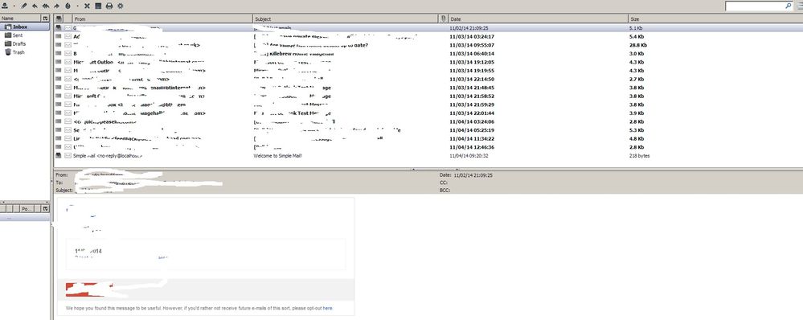
Task: Click the Name folder column header
Action: (20, 18)
